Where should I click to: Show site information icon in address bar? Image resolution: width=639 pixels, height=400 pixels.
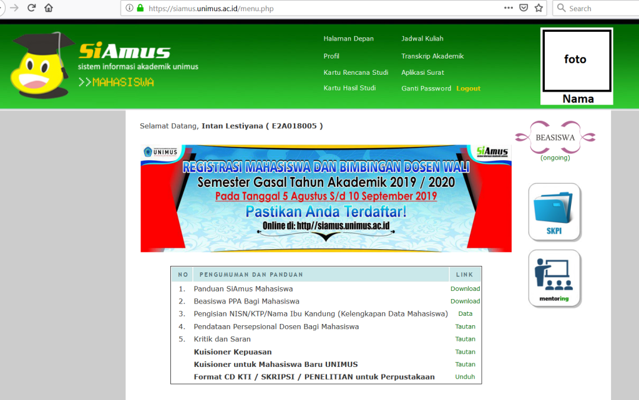(129, 8)
